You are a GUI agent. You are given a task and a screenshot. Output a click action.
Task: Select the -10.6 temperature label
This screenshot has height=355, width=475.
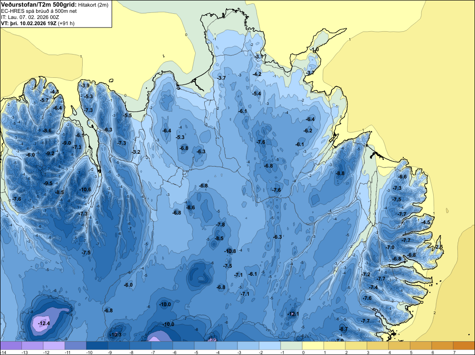click(x=85, y=189)
